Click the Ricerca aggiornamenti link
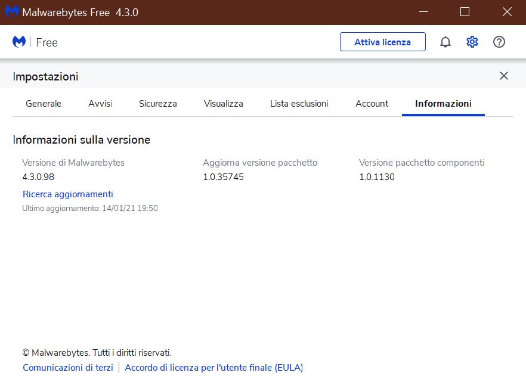526x388 pixels. coord(68,194)
